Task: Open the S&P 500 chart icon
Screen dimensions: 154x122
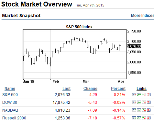Action: click(139, 94)
